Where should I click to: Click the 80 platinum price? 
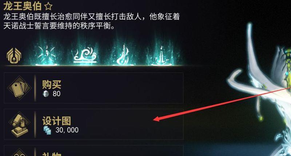57,94
